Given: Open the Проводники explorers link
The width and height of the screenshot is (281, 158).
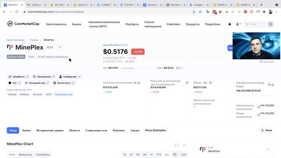Looking at the screenshot, I should click(44, 77).
